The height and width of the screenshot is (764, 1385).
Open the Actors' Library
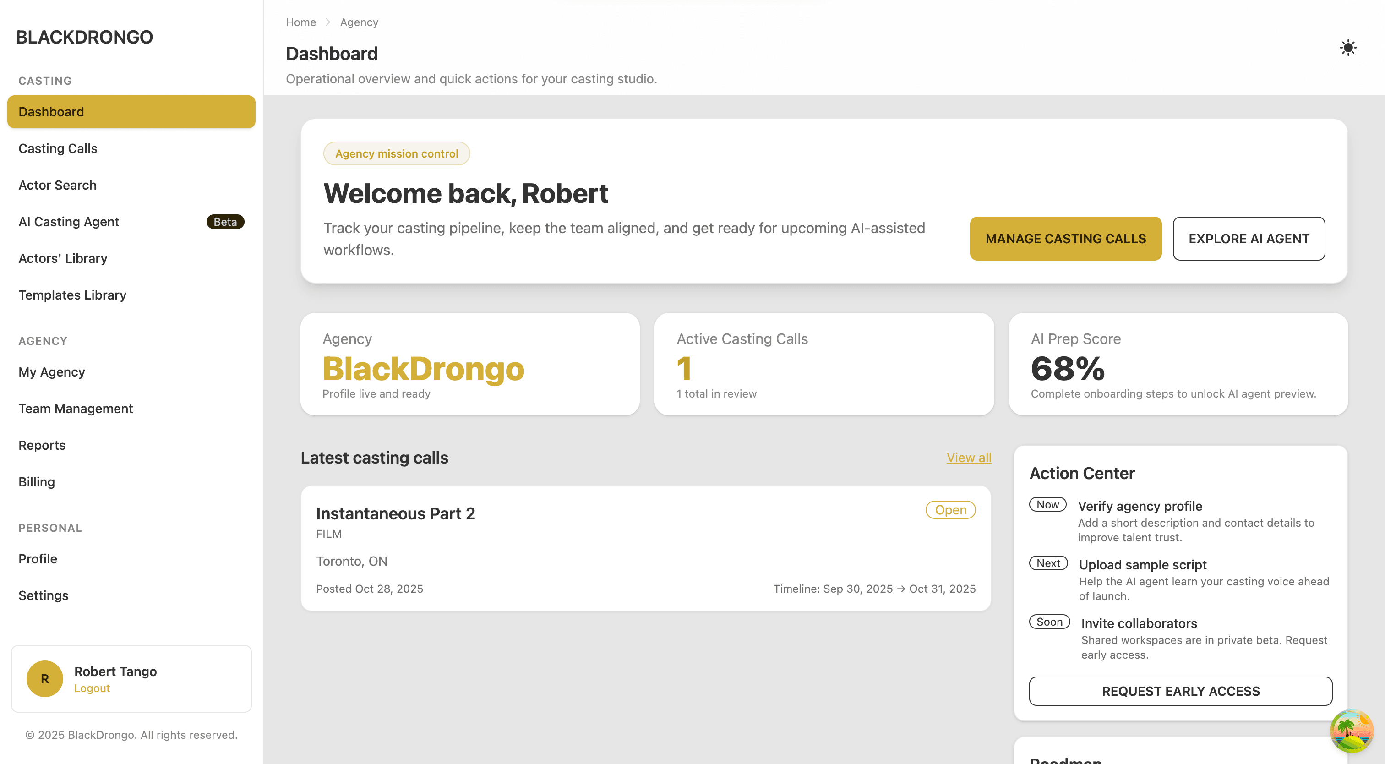(63, 258)
